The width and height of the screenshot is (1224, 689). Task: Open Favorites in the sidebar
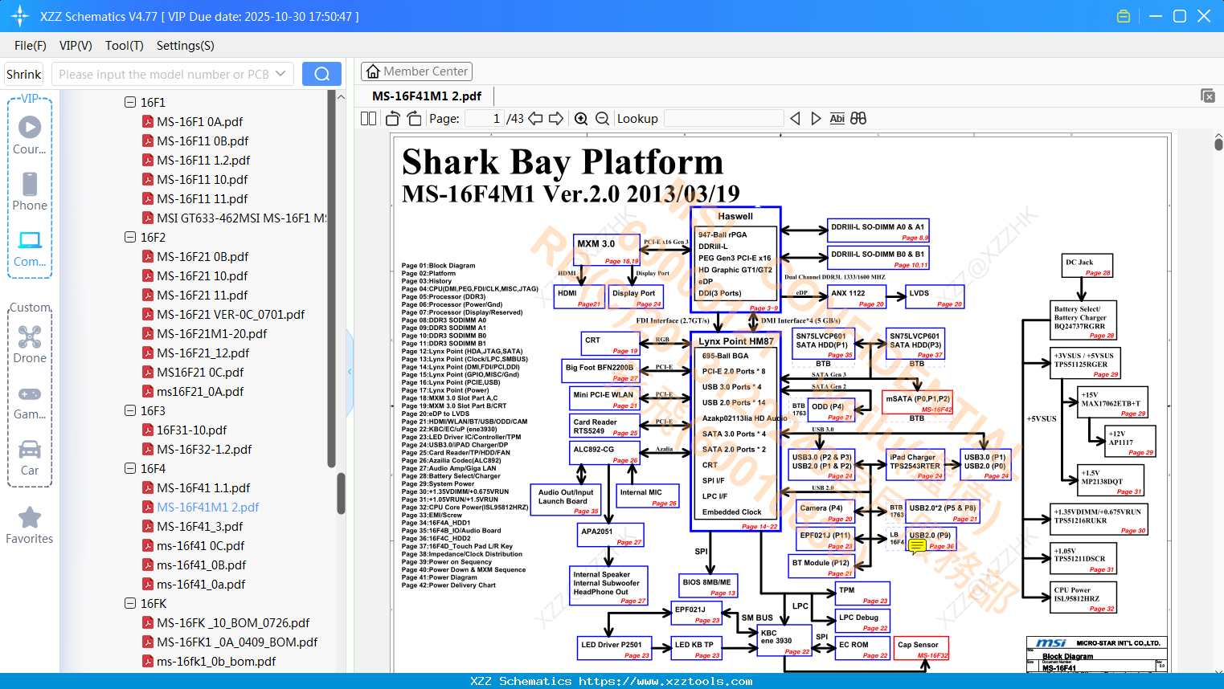30,525
